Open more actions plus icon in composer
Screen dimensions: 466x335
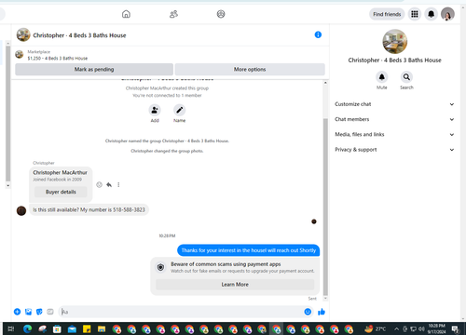(18, 312)
